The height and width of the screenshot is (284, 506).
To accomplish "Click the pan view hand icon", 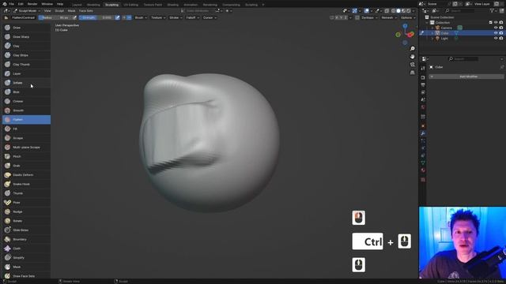I will [x=412, y=57].
